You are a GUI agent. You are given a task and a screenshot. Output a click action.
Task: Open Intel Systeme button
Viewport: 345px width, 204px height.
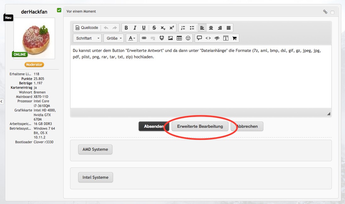(x=96, y=177)
